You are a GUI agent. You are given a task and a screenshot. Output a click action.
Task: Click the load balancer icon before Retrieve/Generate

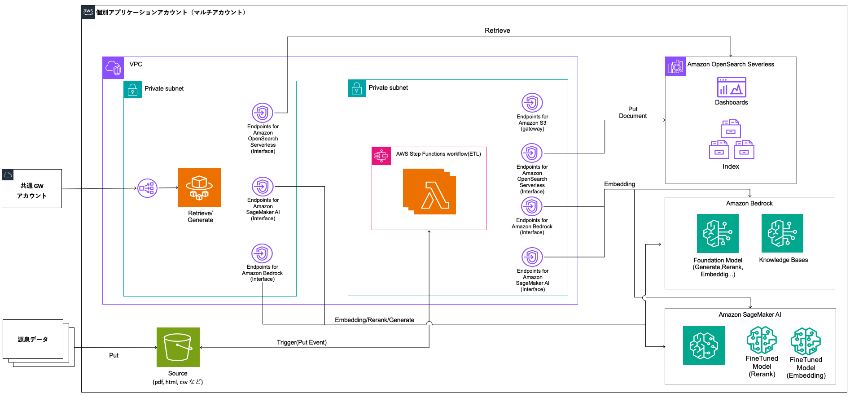tap(147, 188)
